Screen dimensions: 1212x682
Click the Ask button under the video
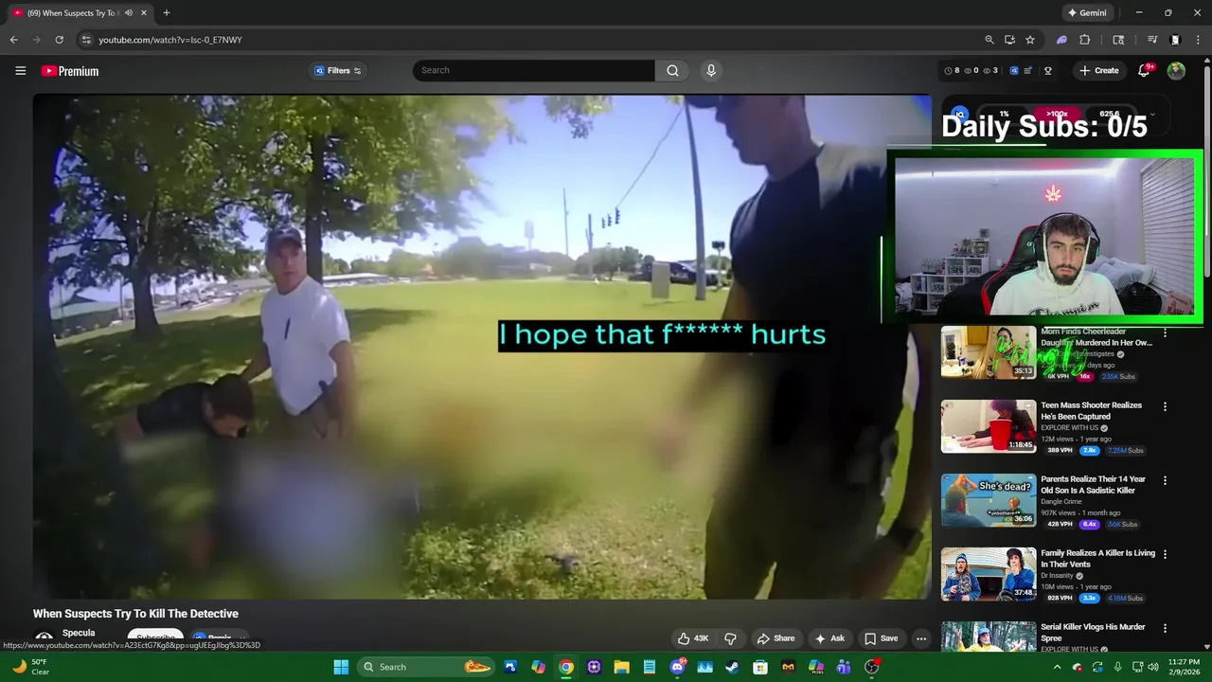830,638
